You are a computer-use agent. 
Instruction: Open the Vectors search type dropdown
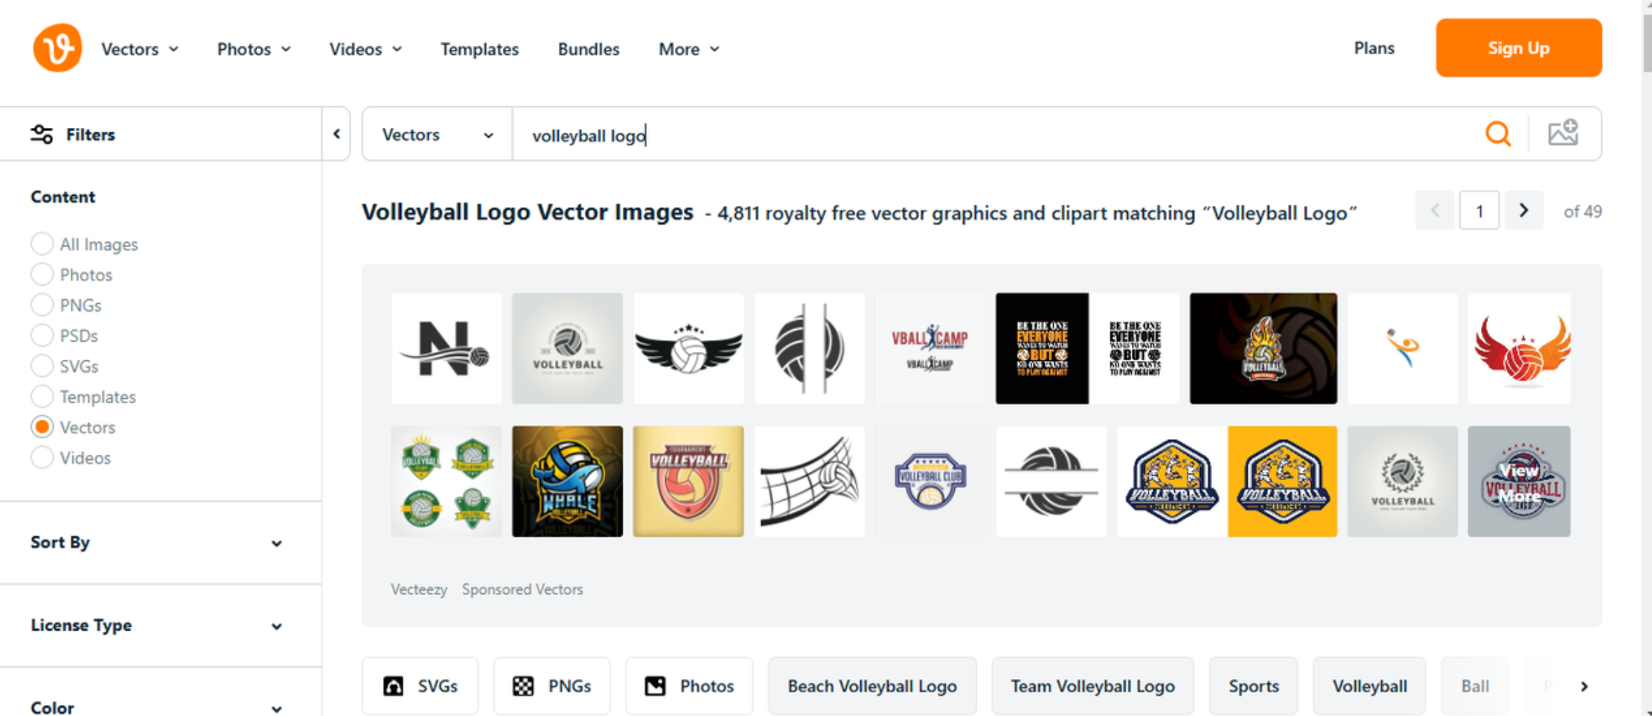[x=437, y=135]
